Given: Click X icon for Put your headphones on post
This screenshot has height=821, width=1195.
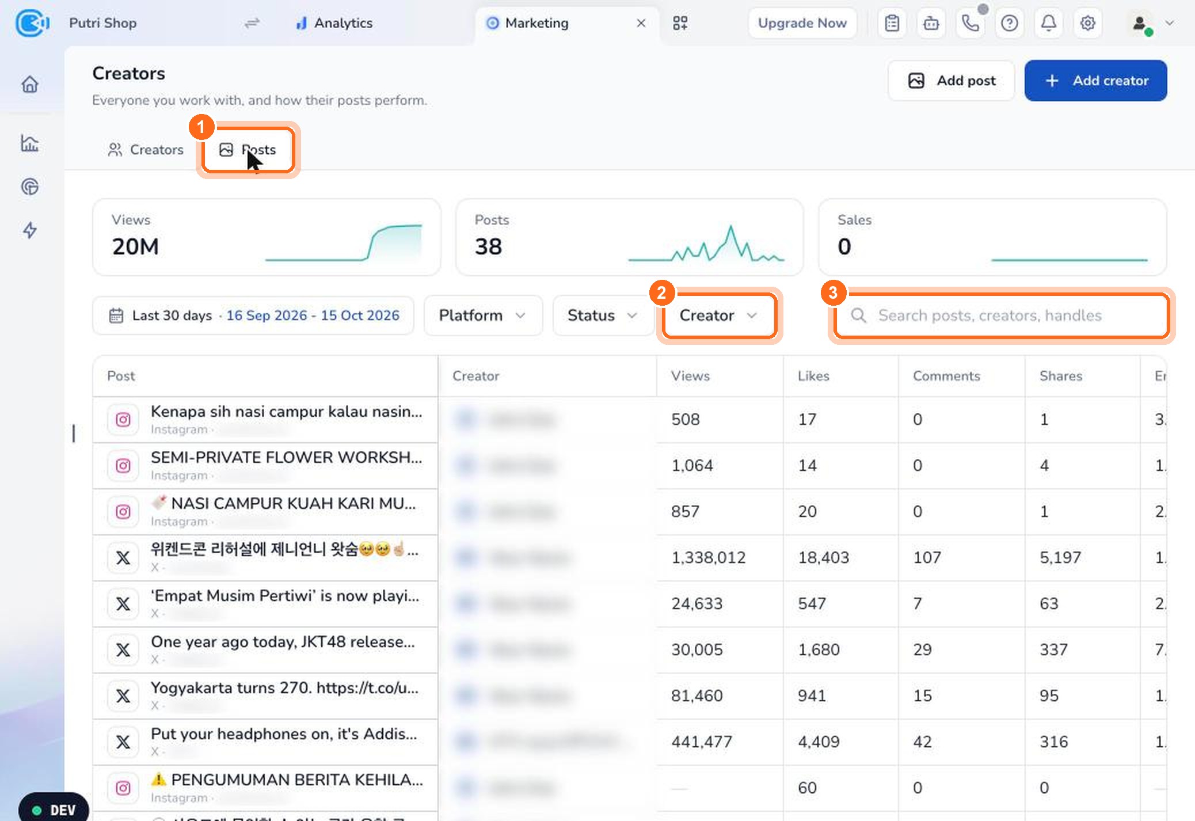Looking at the screenshot, I should [123, 742].
